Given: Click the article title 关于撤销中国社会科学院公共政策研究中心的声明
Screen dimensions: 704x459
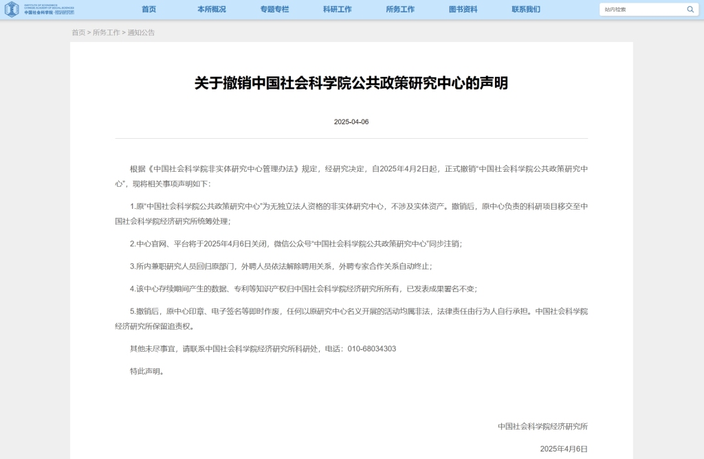Looking at the screenshot, I should click(x=351, y=83).
